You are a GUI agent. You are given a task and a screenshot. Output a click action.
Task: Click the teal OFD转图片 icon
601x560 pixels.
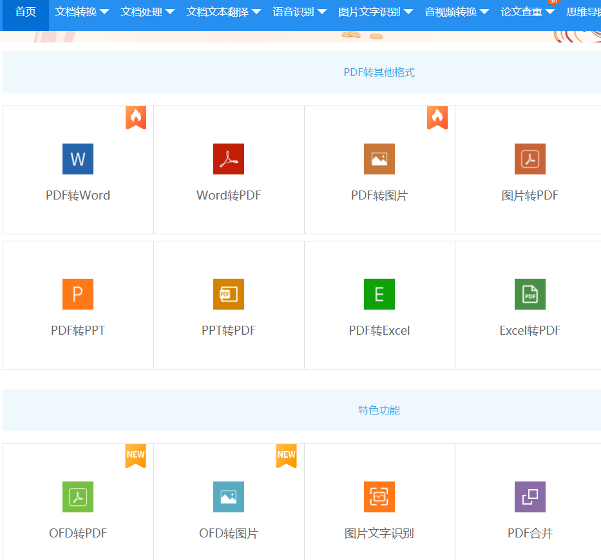click(x=229, y=497)
